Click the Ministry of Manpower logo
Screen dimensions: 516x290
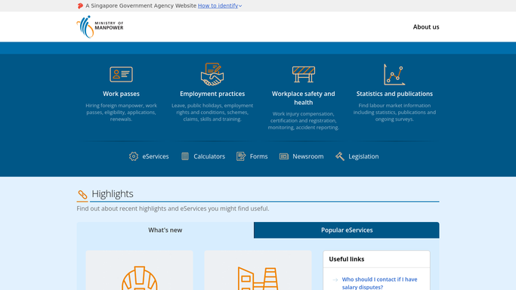100,26
